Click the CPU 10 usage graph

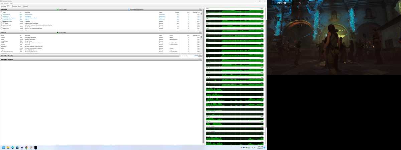pos(235,60)
